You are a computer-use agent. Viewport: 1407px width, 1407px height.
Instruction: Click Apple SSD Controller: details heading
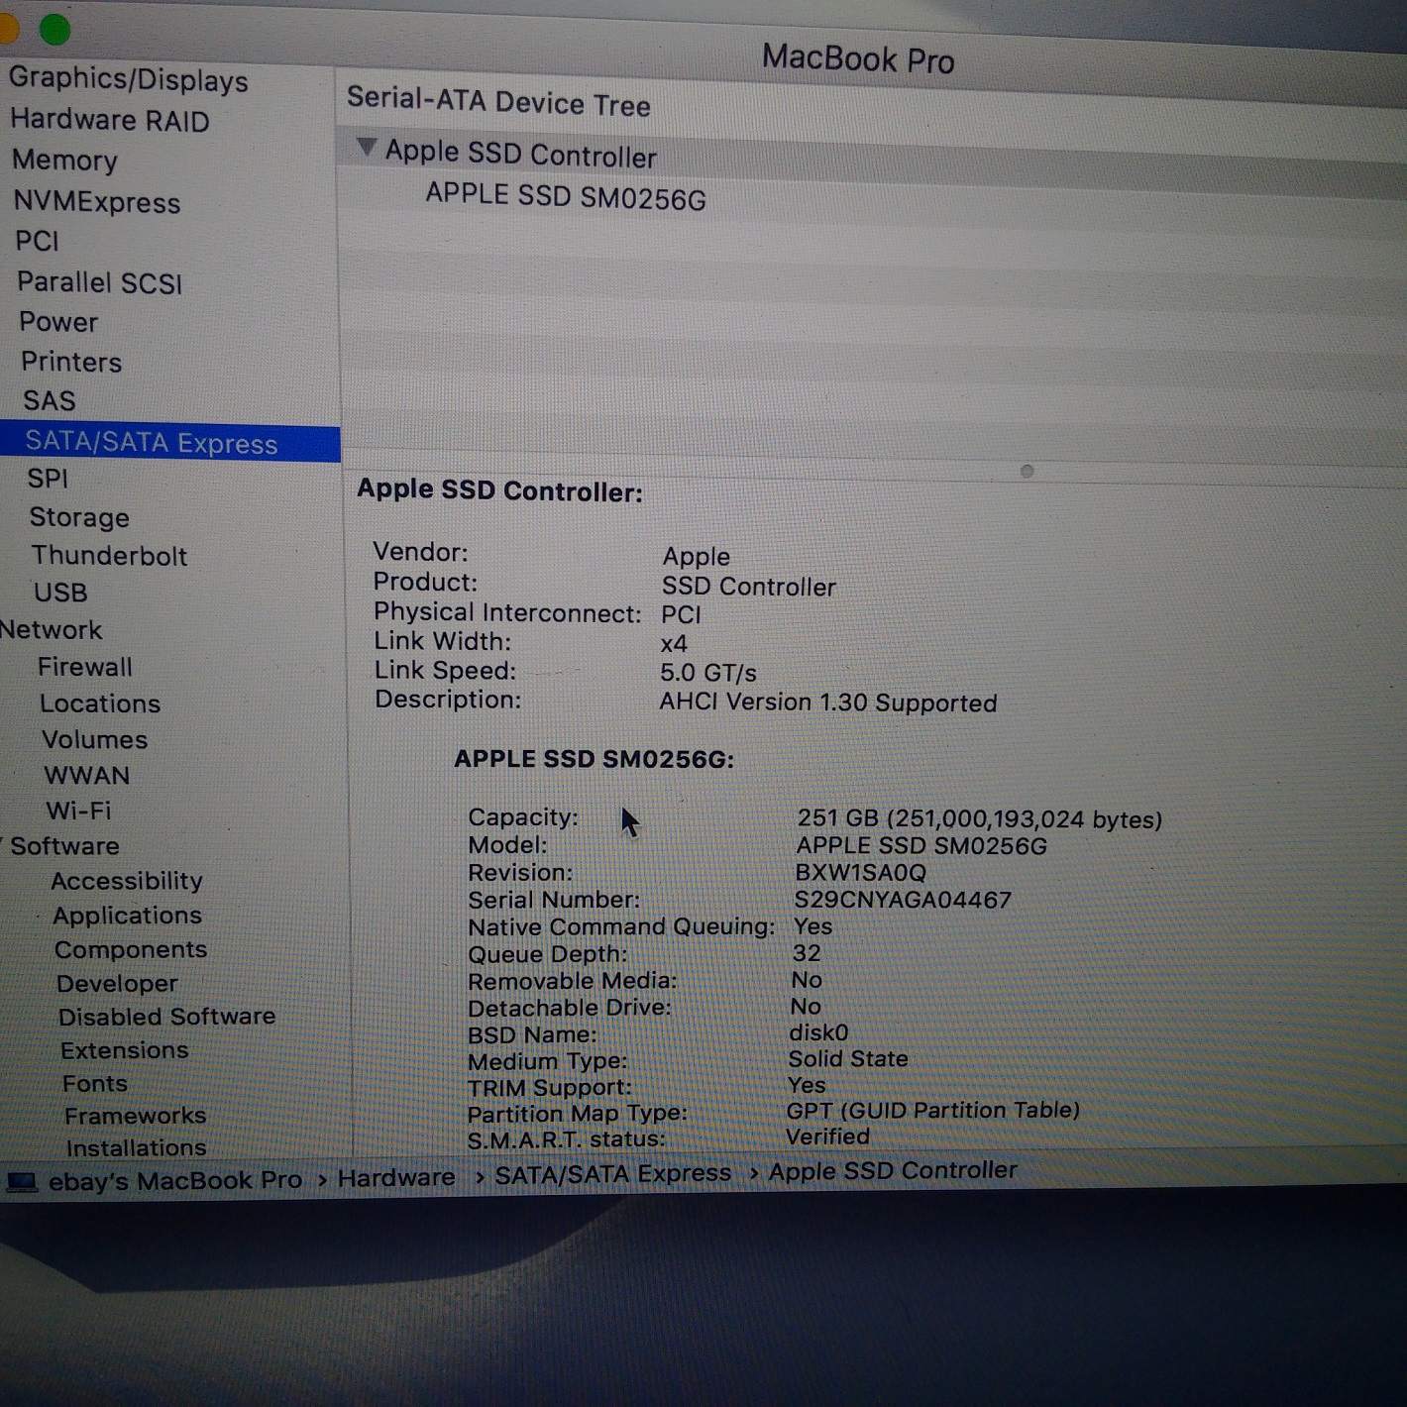click(x=499, y=490)
